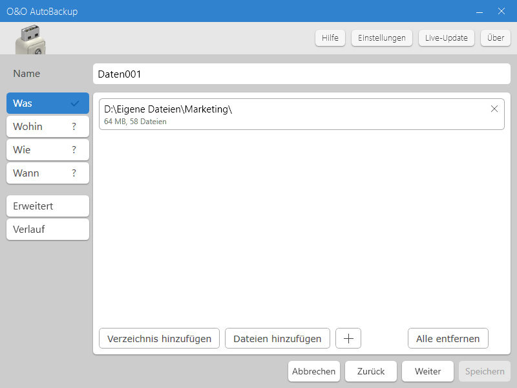Click Dateien hinzufügen button
Viewport: 517px width, 388px height.
pos(277,338)
